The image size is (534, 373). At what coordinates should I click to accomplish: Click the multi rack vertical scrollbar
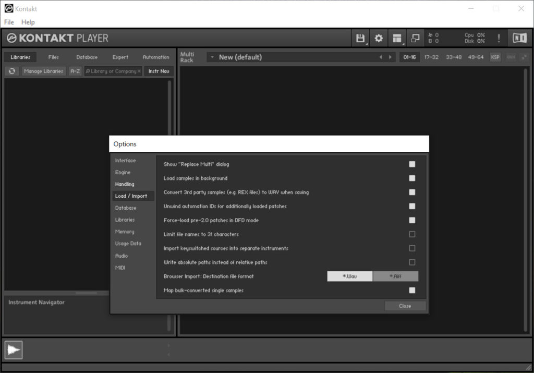click(x=526, y=200)
